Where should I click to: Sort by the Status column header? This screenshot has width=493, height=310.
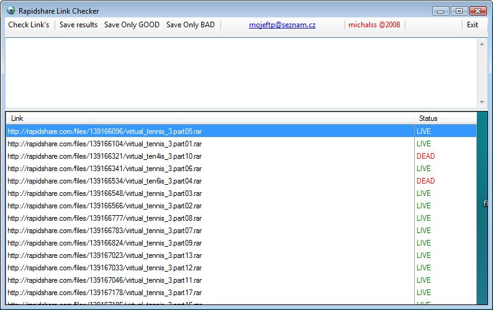point(445,118)
